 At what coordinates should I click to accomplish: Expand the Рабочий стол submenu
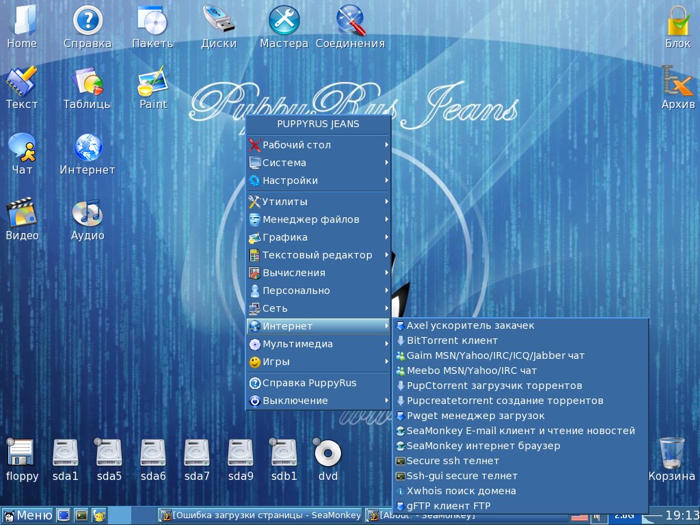pyautogui.click(x=319, y=145)
